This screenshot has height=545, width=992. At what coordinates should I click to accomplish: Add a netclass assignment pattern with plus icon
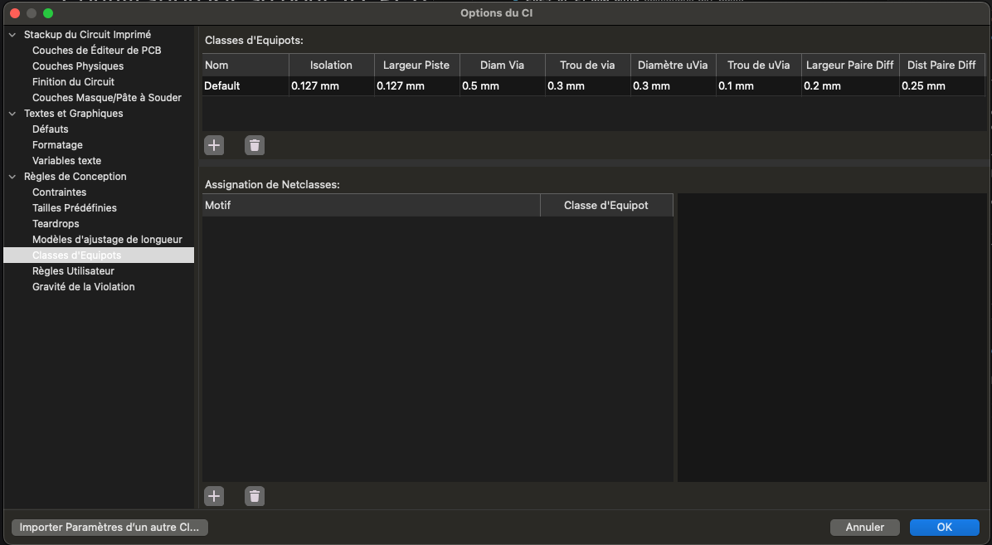tap(214, 496)
